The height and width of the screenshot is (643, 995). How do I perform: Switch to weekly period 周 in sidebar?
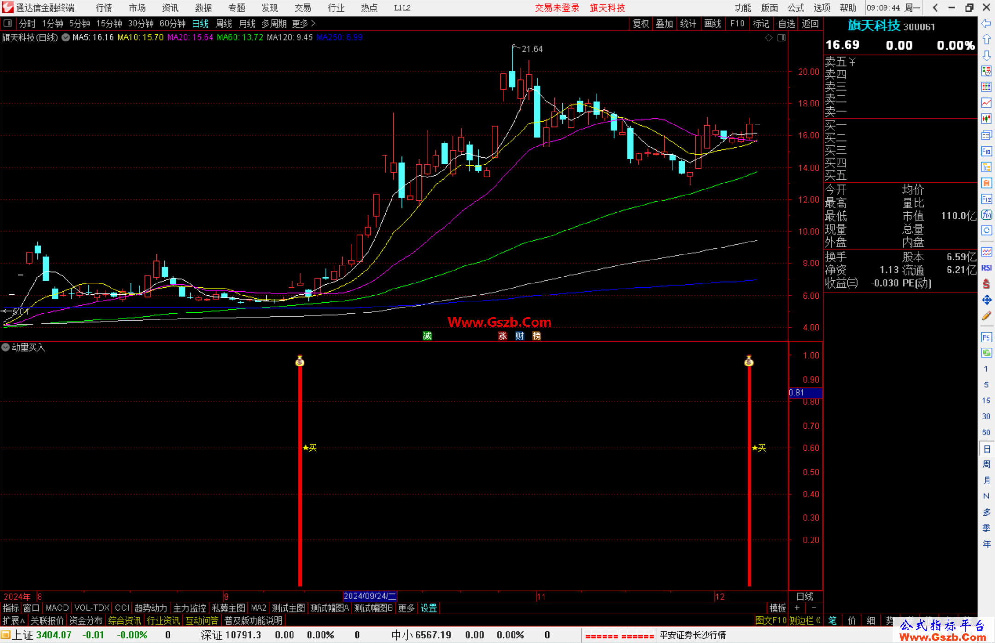[986, 464]
